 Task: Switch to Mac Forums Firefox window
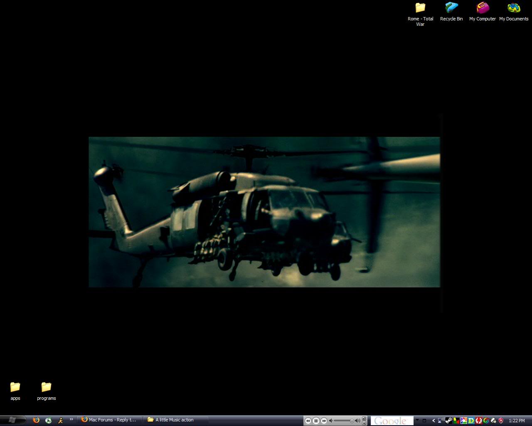pyautogui.click(x=110, y=420)
